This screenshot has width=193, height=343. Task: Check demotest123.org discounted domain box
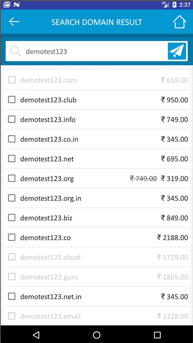click(12, 178)
